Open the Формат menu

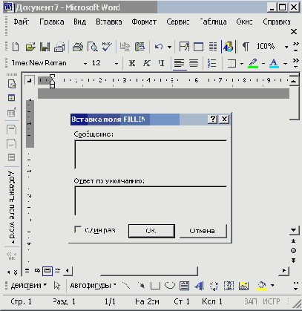[x=144, y=22]
